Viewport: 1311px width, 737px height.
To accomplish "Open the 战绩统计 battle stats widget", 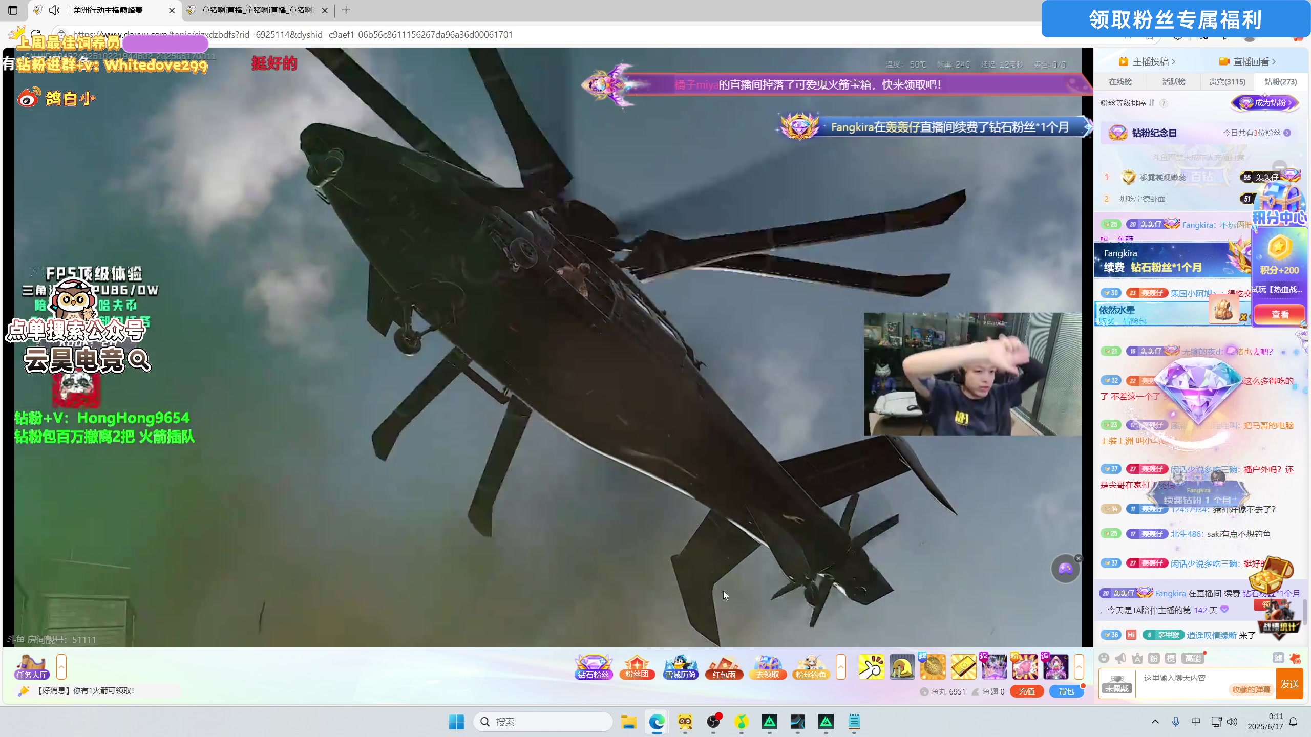I will (1279, 620).
